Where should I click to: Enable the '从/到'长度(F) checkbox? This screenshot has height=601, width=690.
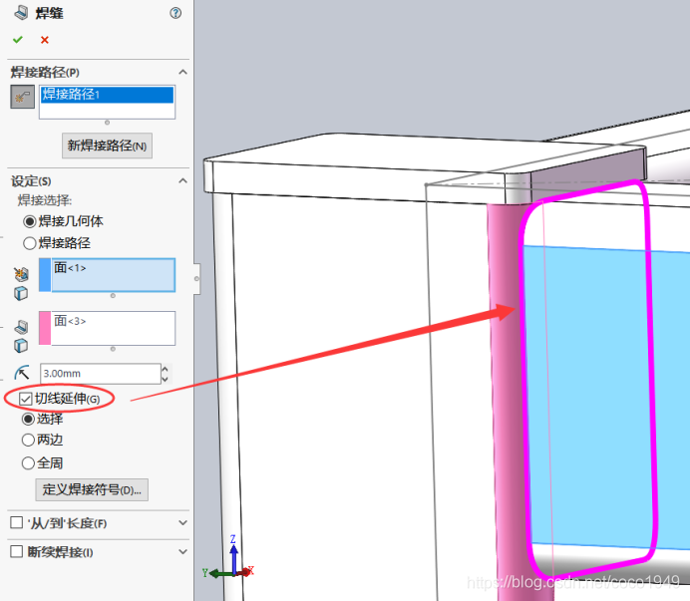[x=16, y=522]
